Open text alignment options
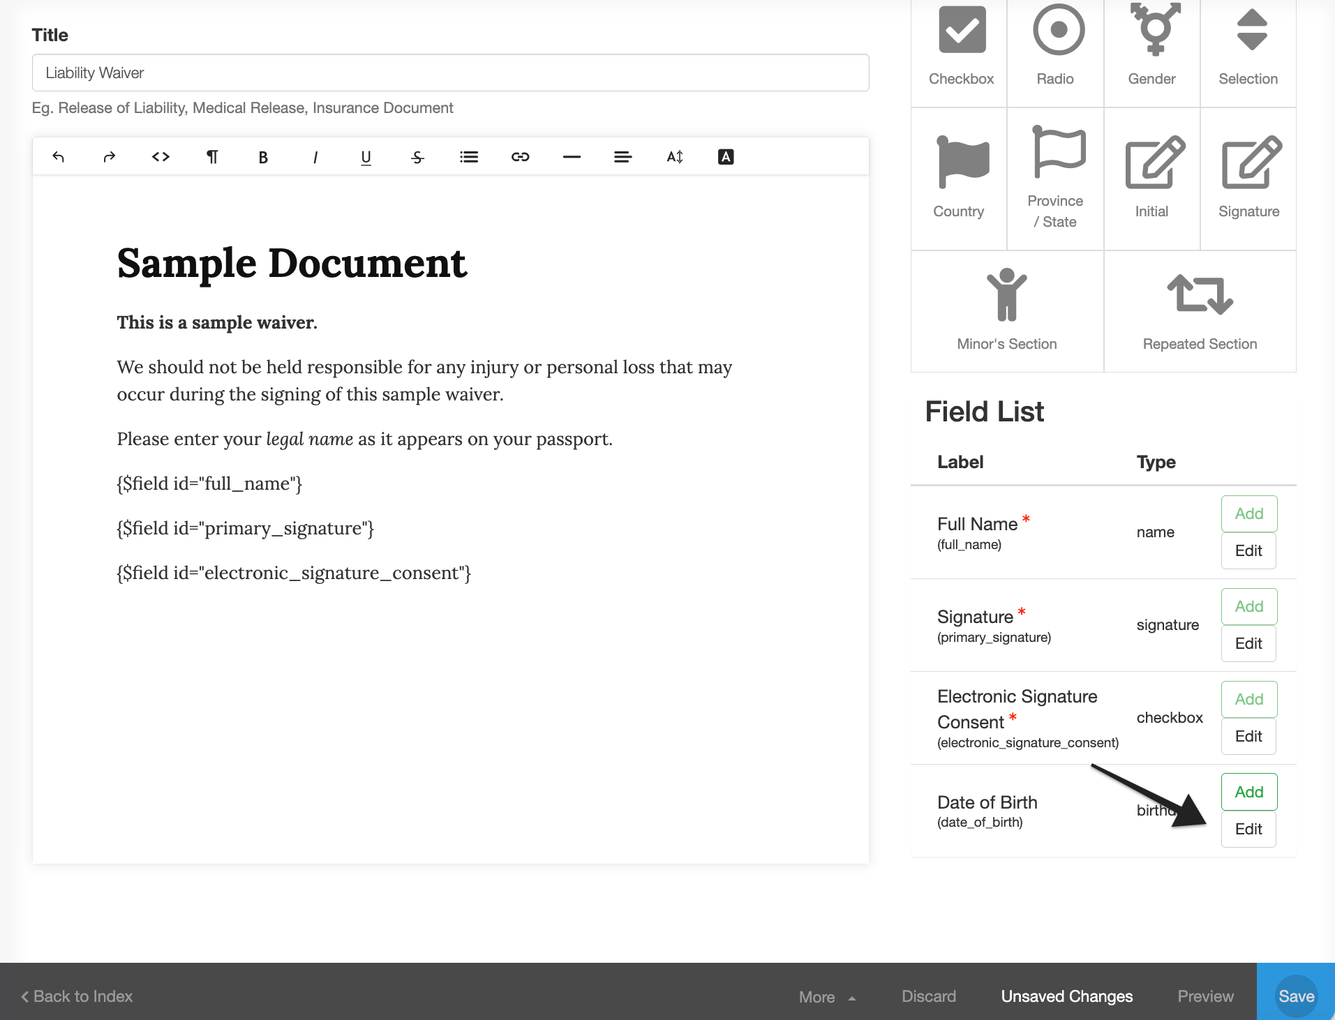This screenshot has height=1020, width=1335. click(623, 157)
